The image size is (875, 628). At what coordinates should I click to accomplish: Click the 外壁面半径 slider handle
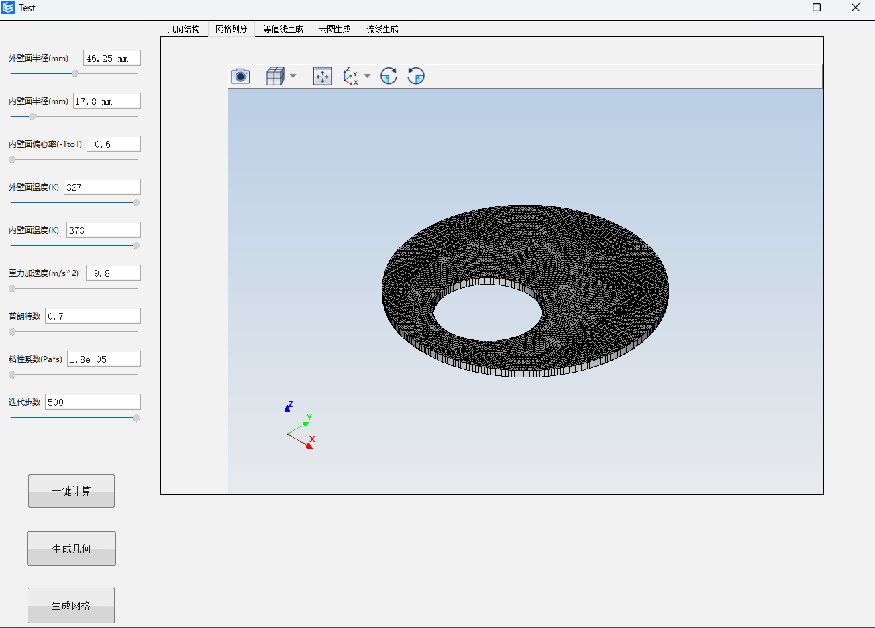pos(75,73)
